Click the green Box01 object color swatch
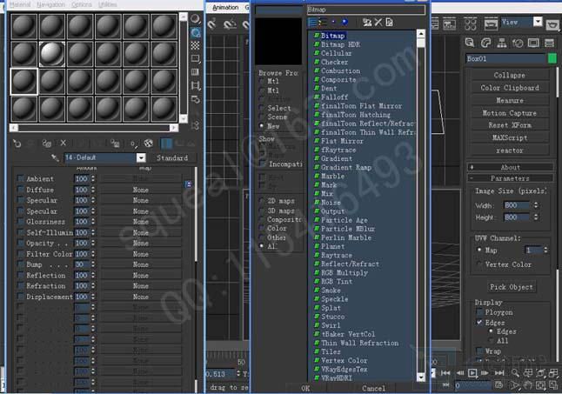Image resolution: width=562 pixels, height=394 pixels. (552, 58)
